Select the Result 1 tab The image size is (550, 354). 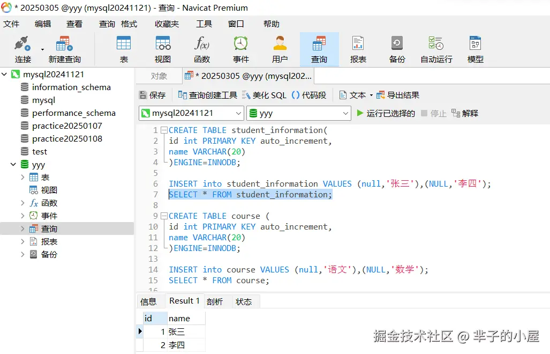tap(184, 301)
